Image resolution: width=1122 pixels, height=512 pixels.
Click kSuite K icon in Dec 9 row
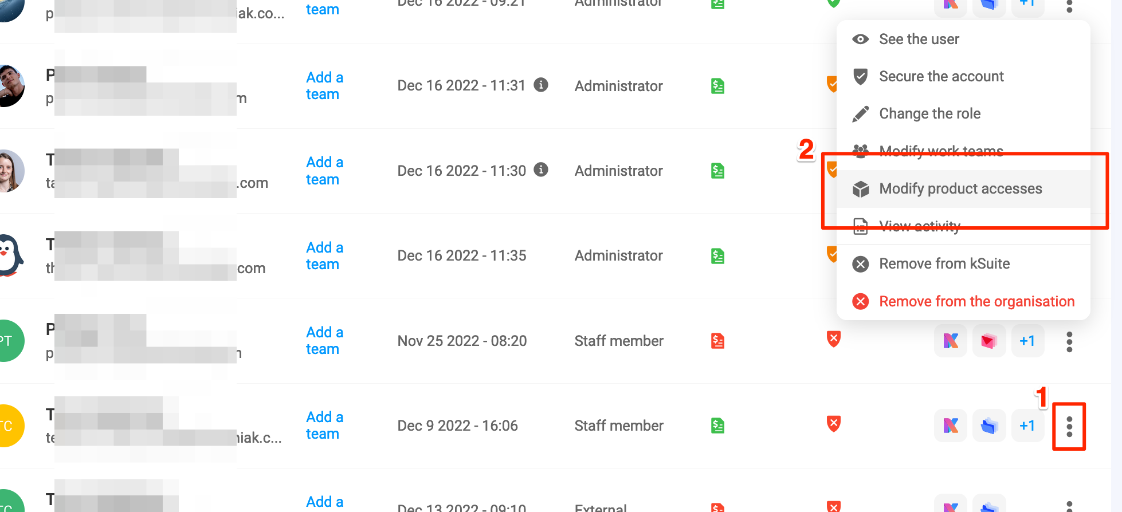click(x=951, y=426)
